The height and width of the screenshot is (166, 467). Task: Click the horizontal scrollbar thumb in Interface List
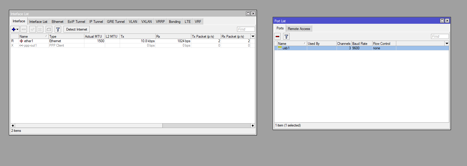pyautogui.click(x=89, y=126)
